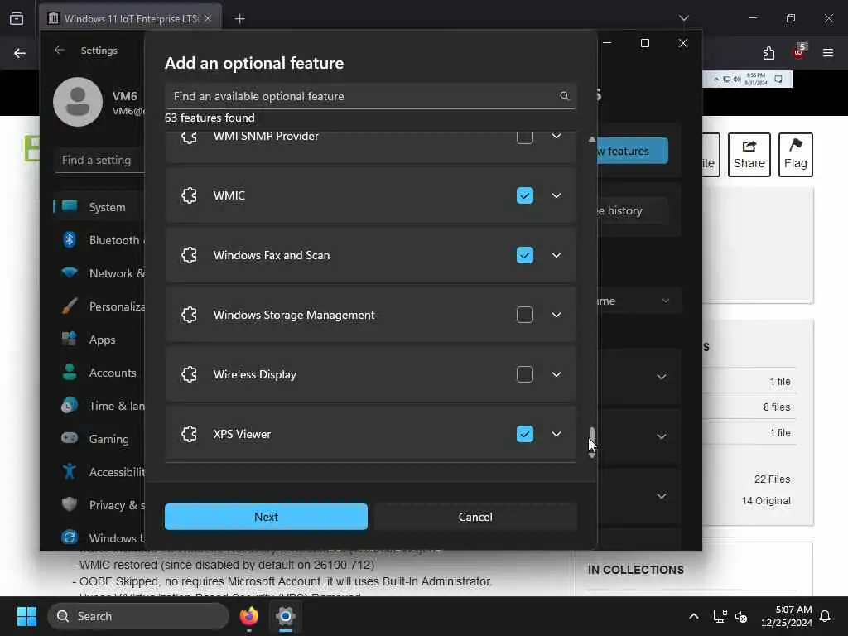
Task: Click the View features button
Action: tap(632, 151)
